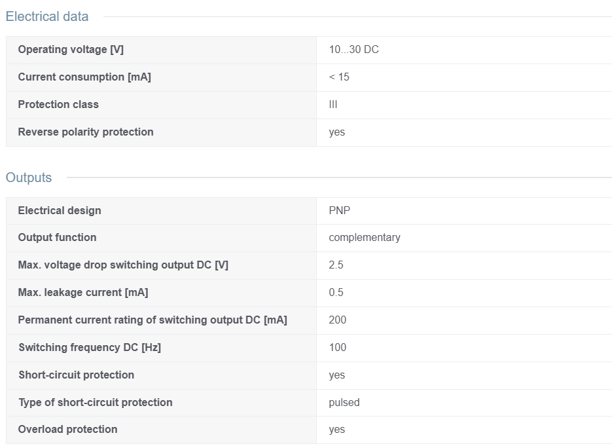The image size is (612, 446).
Task: Click the Overload protection row label
Action: 67,429
